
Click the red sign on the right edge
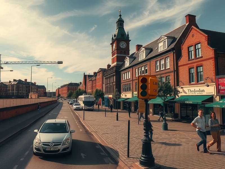221,86
